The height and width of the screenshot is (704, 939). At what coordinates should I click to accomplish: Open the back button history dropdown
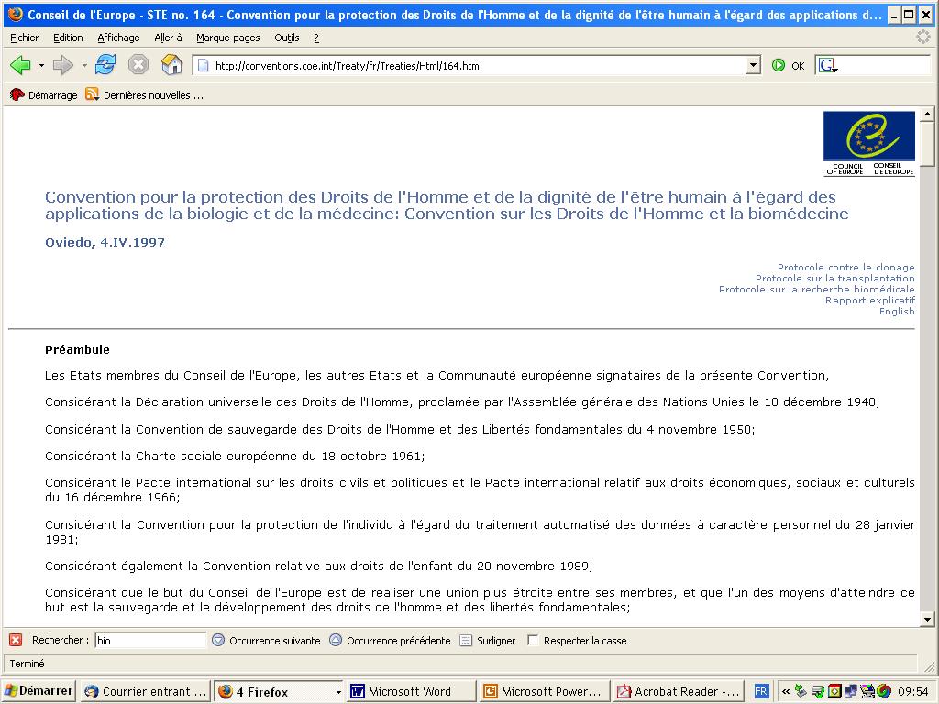click(x=41, y=65)
